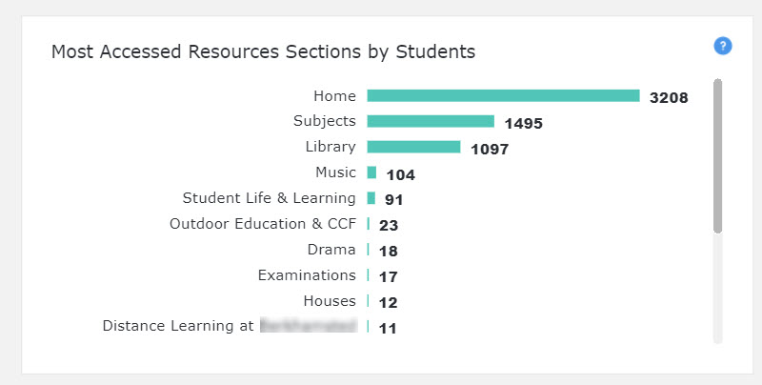Click the Houses row label
Viewport: 762px width, 385px height.
tap(330, 301)
